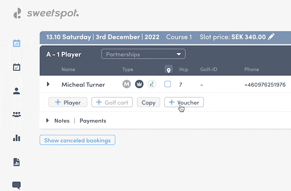Image resolution: width=291 pixels, height=191 pixels.
Task: Expand the Notes and Payments section arrow
Action: point(48,121)
